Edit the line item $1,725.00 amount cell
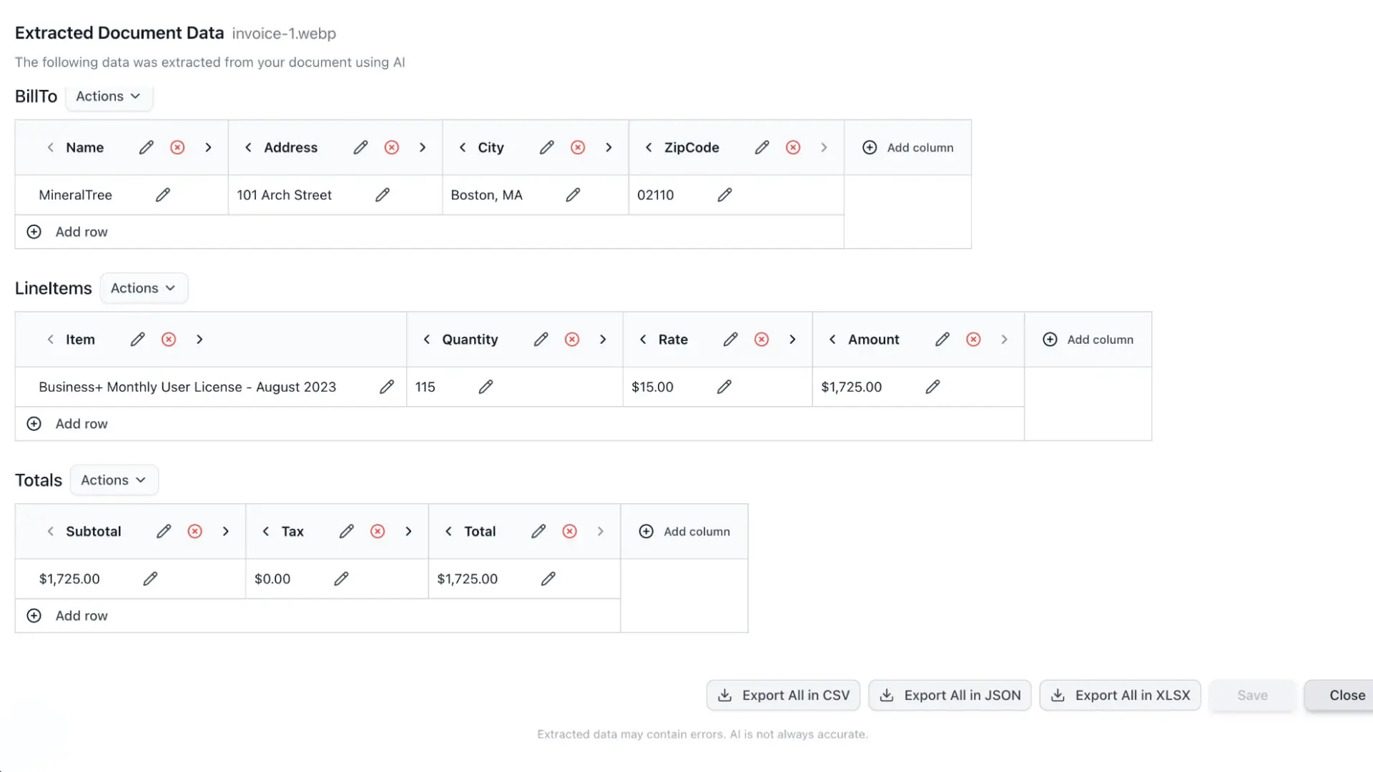The image size is (1373, 772). click(932, 387)
